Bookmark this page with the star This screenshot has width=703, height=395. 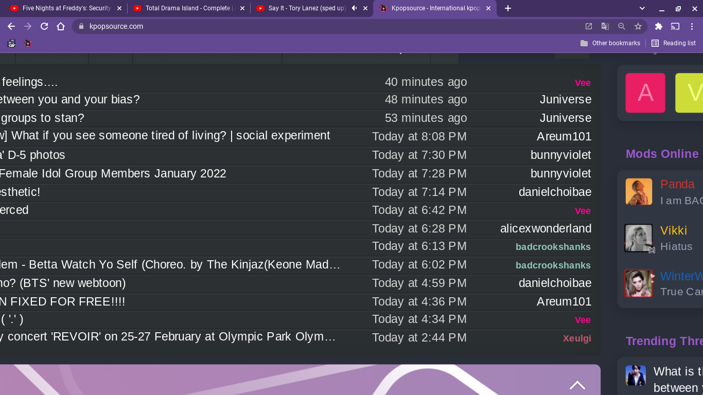coord(638,26)
